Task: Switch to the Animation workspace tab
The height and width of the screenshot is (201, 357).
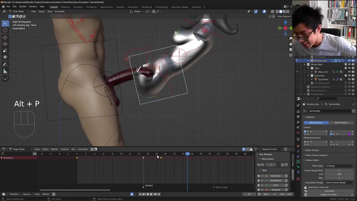Action: (133, 7)
